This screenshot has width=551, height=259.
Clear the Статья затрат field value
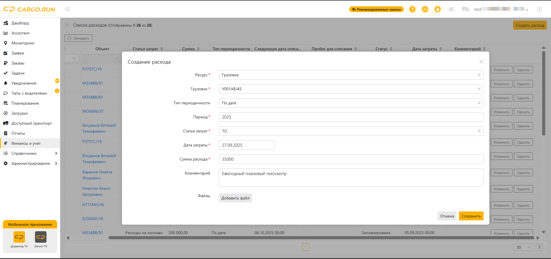479,131
